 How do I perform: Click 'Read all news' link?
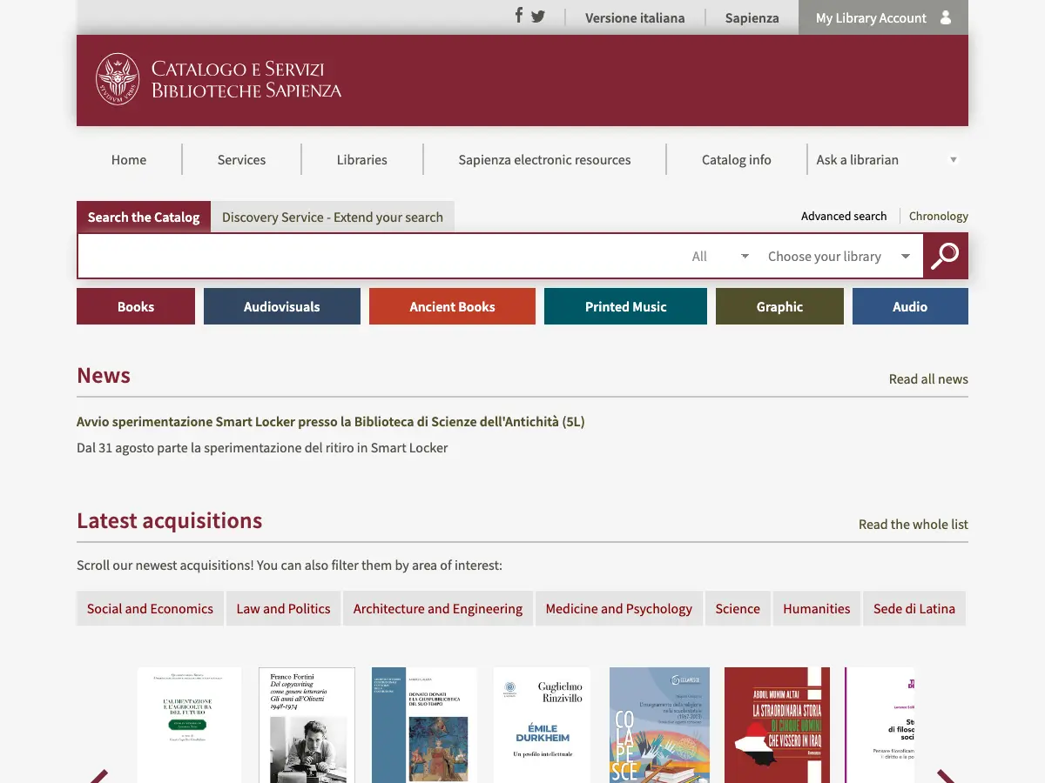928,379
